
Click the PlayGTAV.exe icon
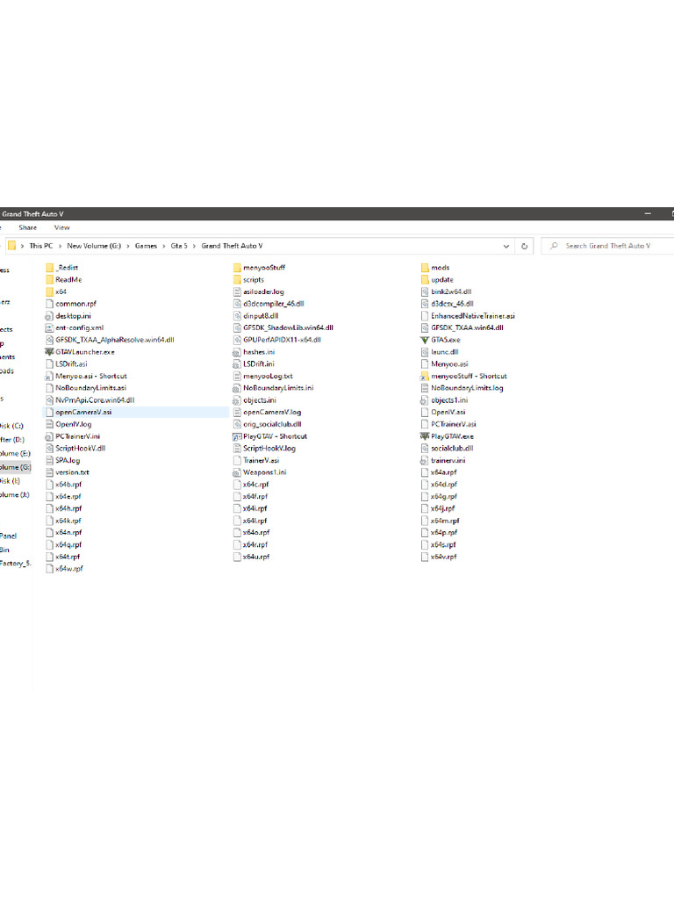(425, 436)
